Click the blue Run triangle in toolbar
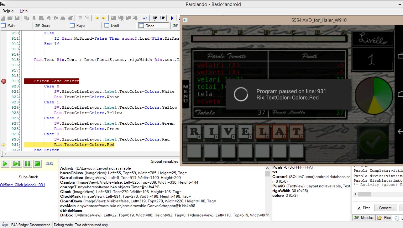 pos(172,18)
